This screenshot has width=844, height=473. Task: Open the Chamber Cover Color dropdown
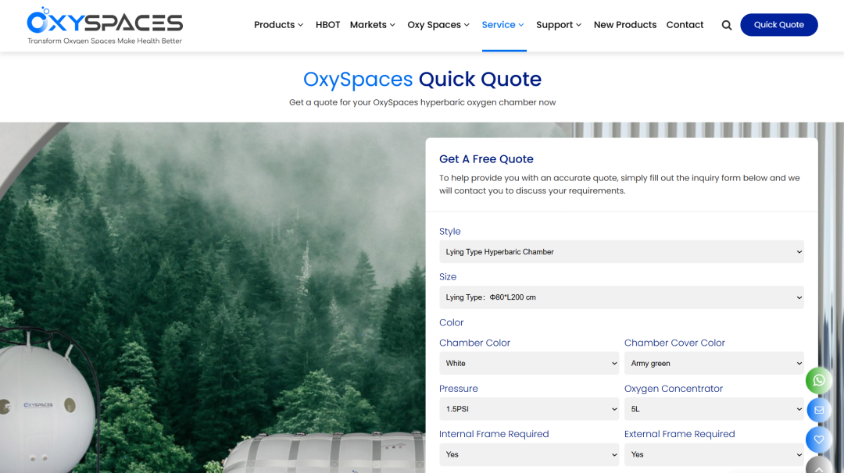tap(713, 364)
